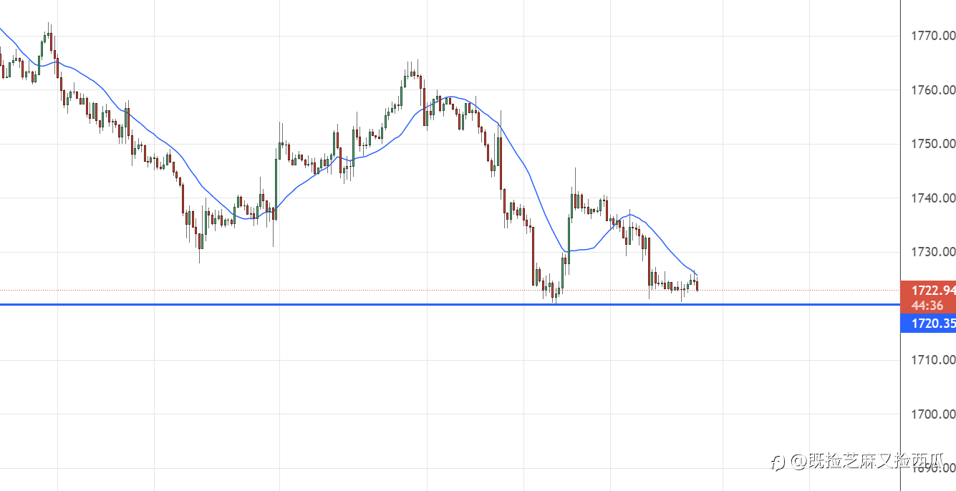
Task: Click the candle peak near 1765
Action: coord(411,72)
